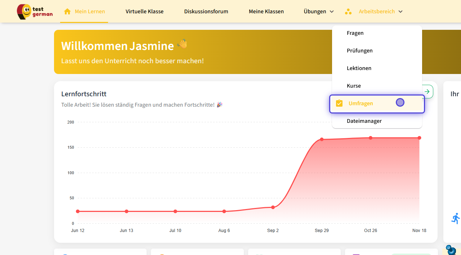Click the three-dots Arbeitsbereich icon

[x=348, y=11]
